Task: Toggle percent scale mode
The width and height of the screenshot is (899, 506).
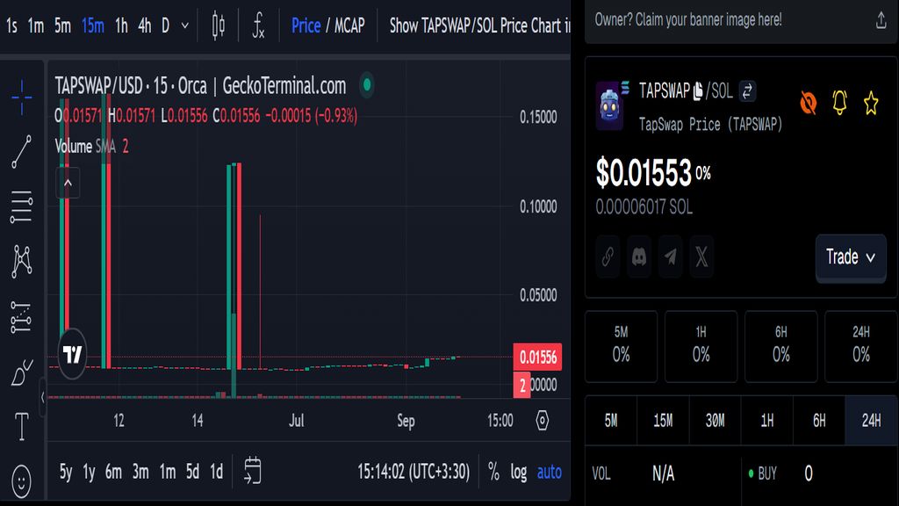Action: [493, 472]
